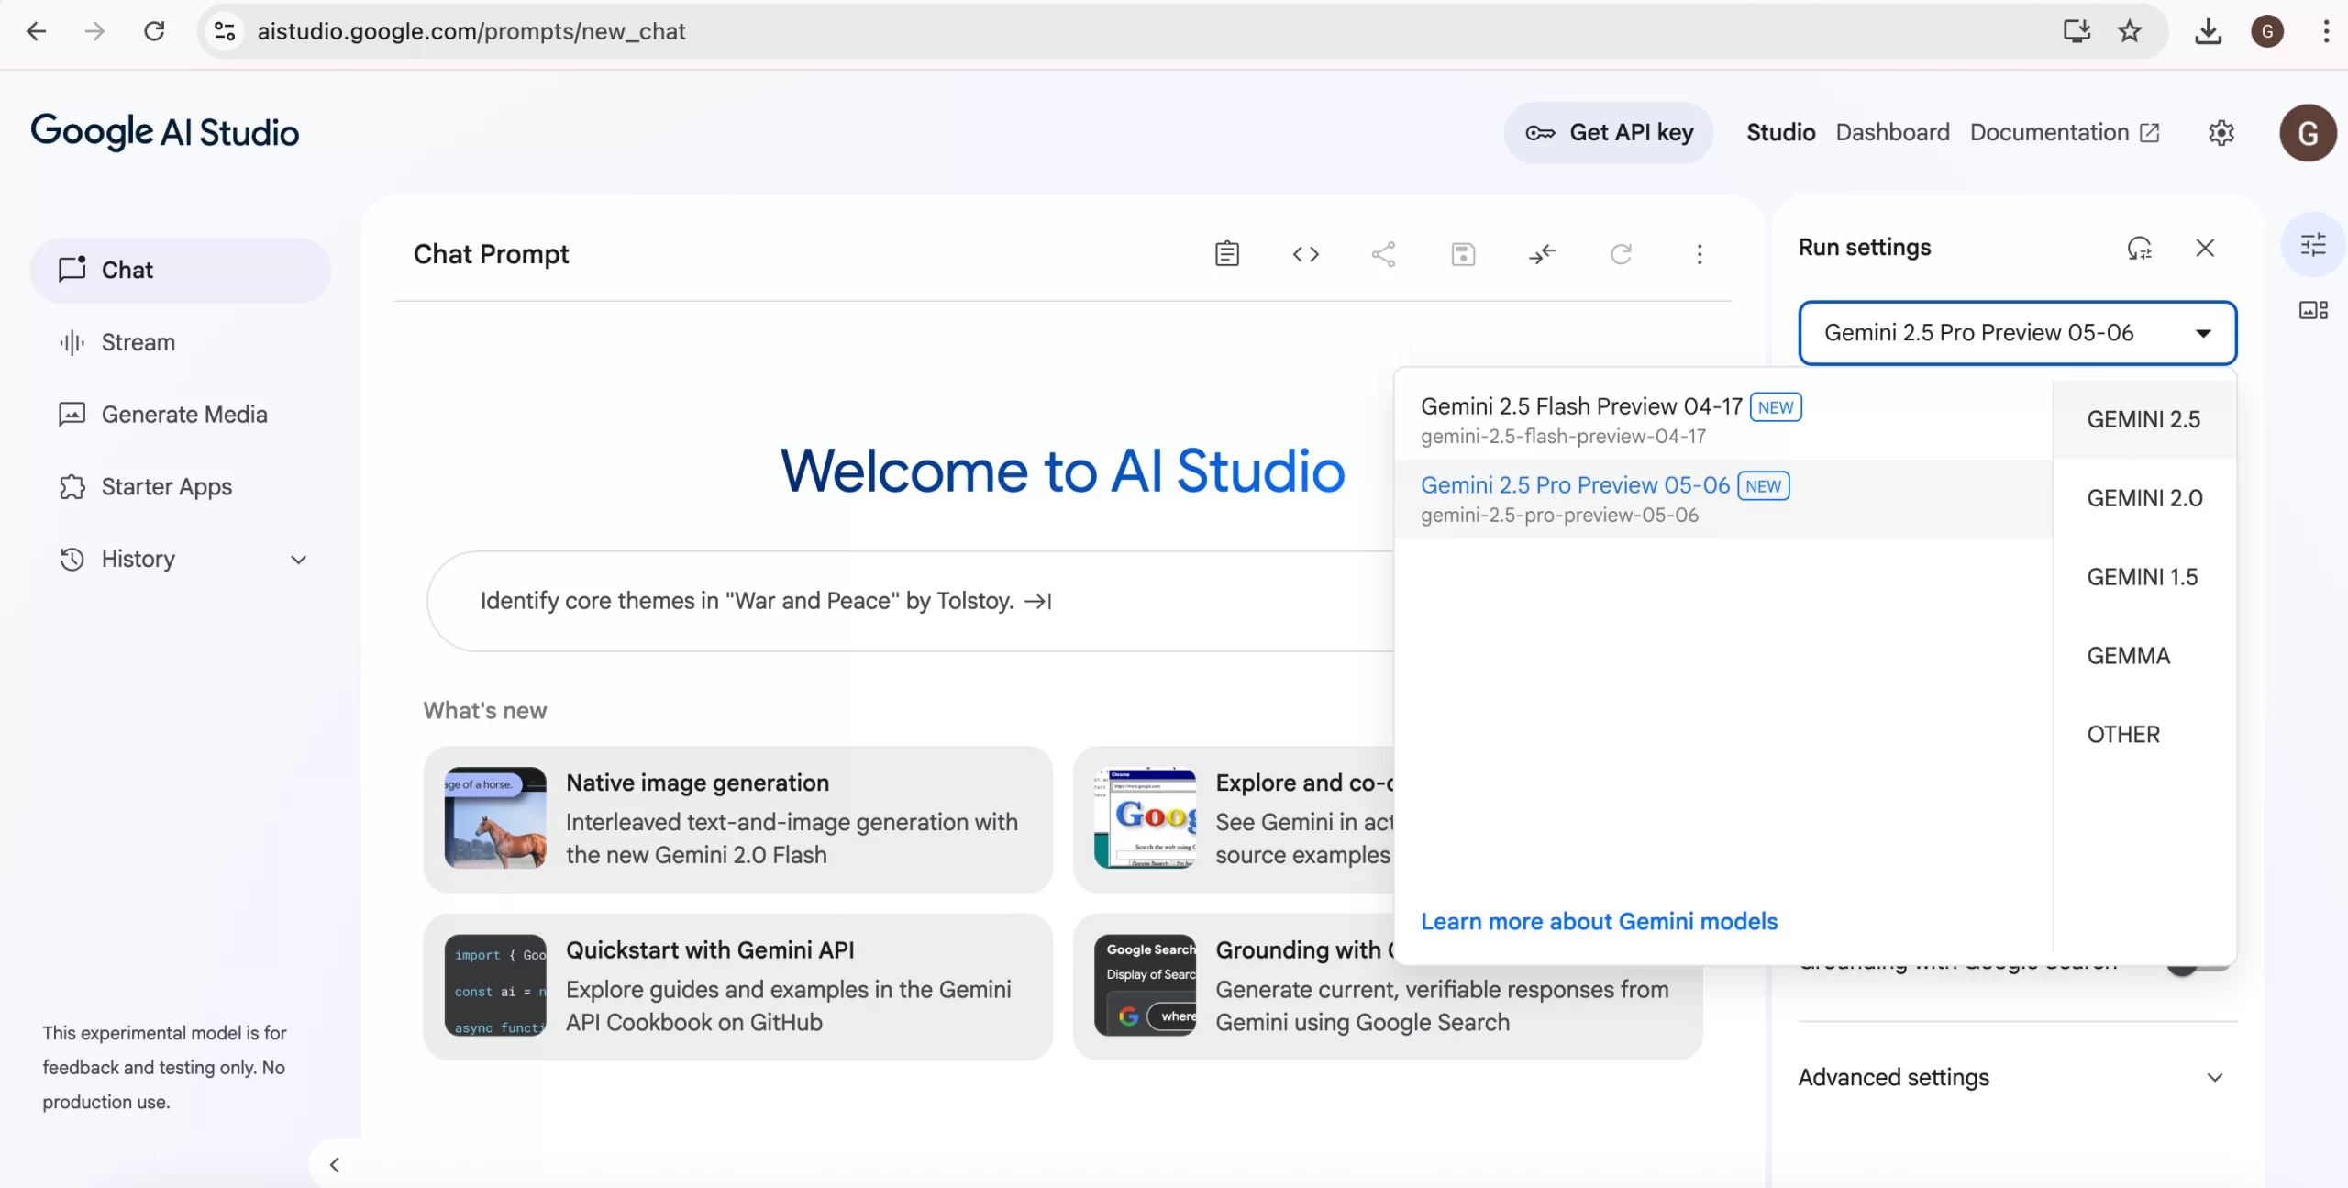Toggle the run settings tune icon
This screenshot has height=1188, width=2348.
coord(2313,244)
